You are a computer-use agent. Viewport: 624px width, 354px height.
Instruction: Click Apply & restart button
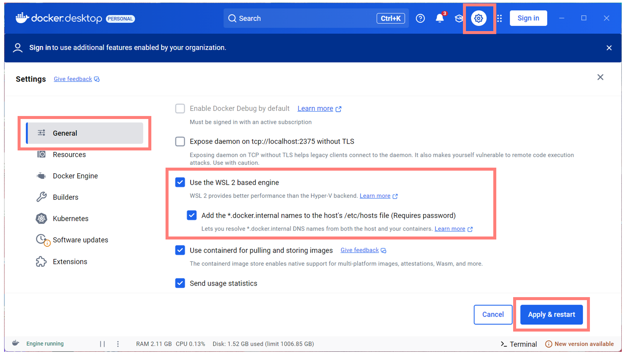pyautogui.click(x=551, y=315)
